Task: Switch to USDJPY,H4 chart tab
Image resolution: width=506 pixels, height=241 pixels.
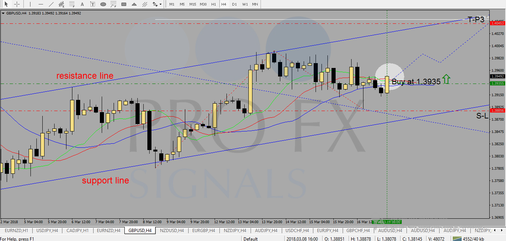Action: (47, 231)
